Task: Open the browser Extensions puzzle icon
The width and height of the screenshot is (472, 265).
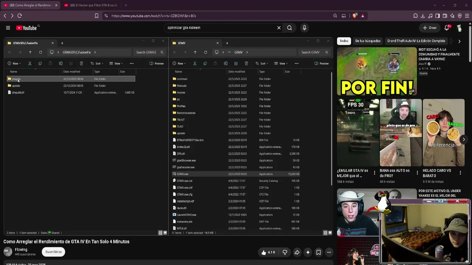Action: (x=416, y=16)
